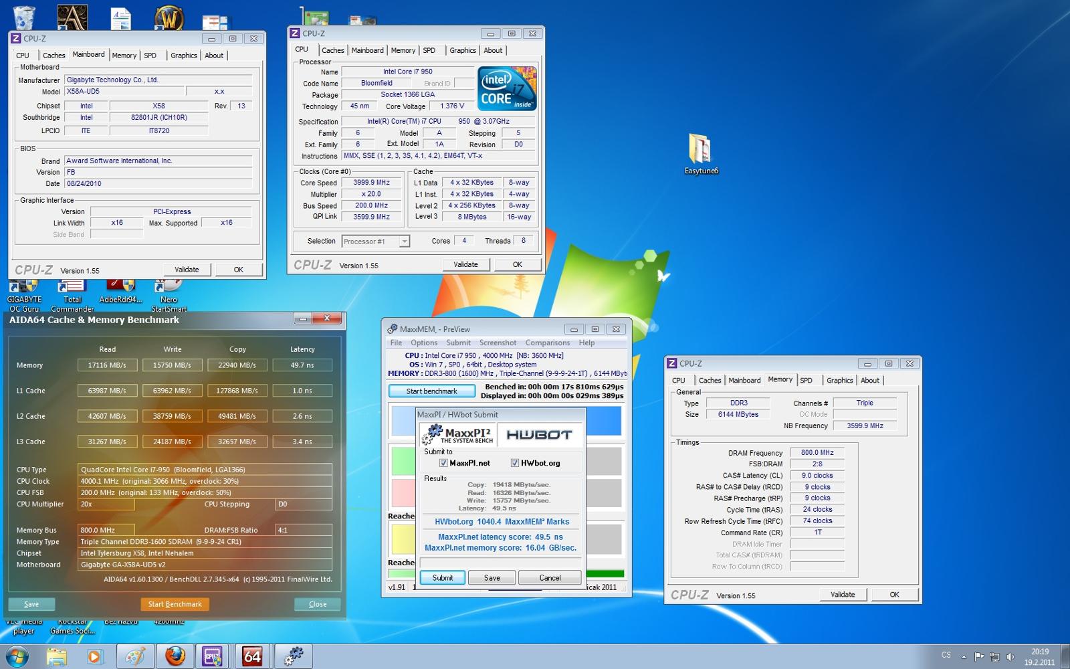Open the Help menu in MaxxMEM

click(x=586, y=343)
